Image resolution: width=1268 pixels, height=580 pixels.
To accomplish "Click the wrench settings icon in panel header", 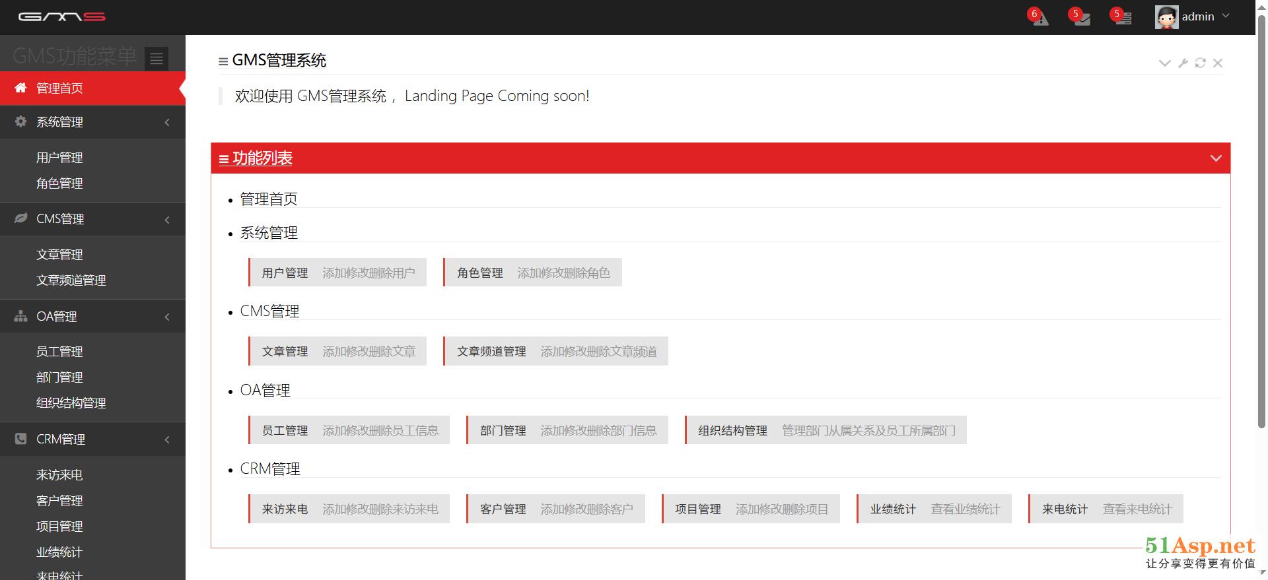I will click(1183, 63).
